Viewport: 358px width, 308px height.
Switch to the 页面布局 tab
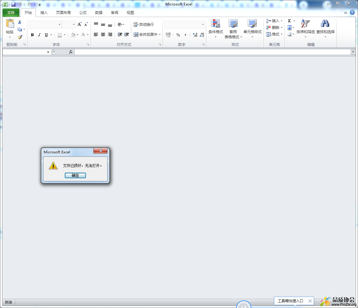[64, 12]
